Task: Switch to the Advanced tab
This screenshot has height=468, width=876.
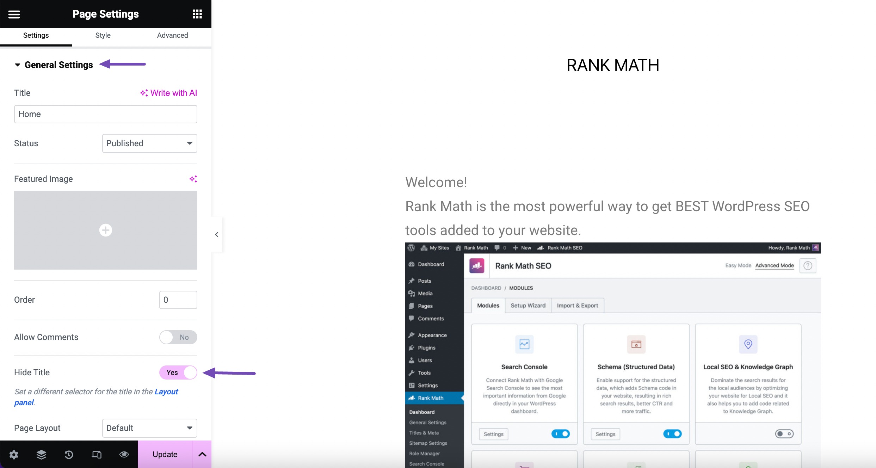Action: 173,35
